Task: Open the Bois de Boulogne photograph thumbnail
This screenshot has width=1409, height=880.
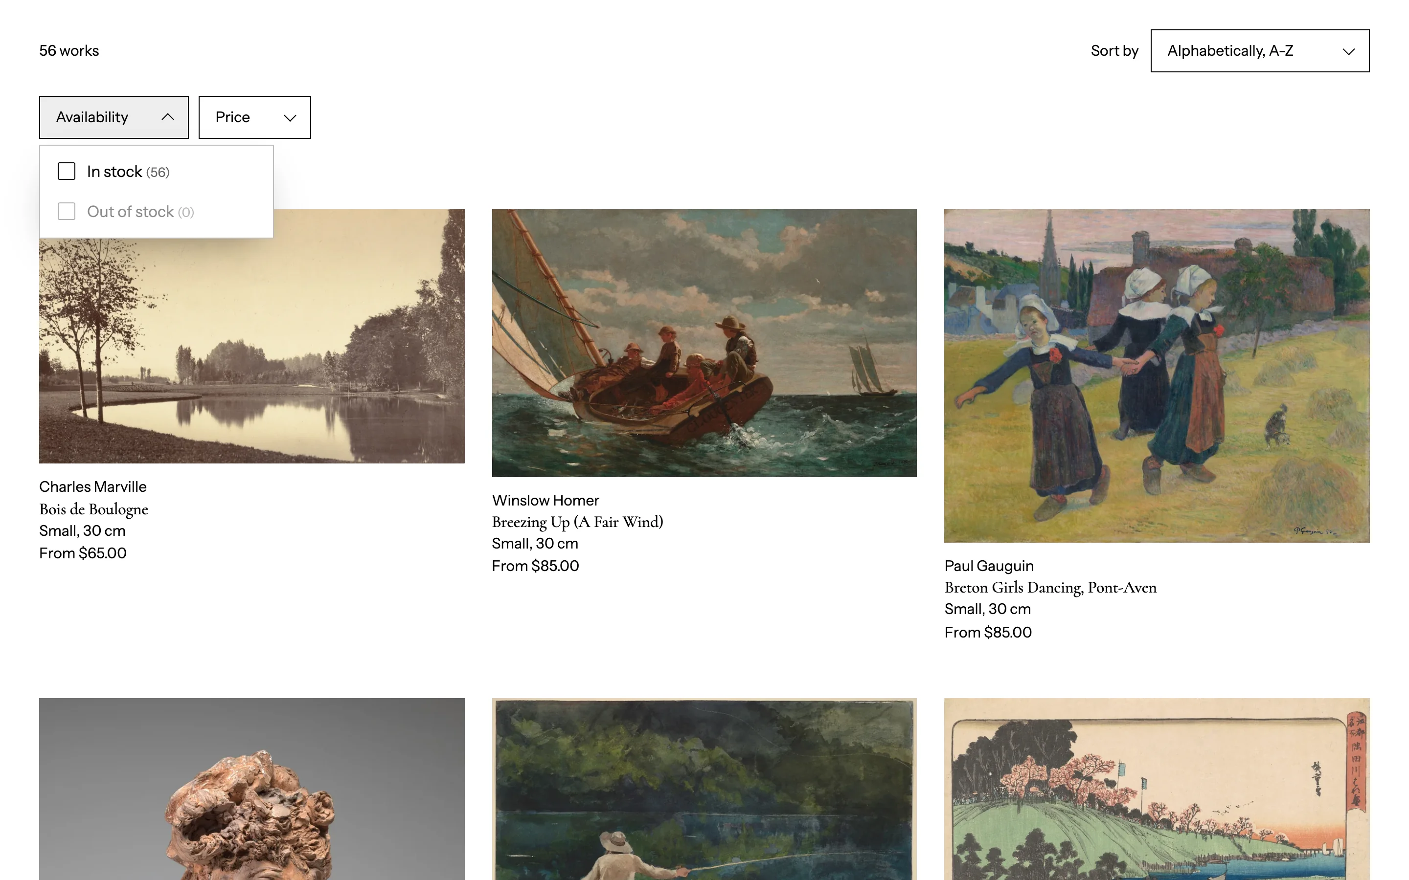Action: click(x=251, y=336)
